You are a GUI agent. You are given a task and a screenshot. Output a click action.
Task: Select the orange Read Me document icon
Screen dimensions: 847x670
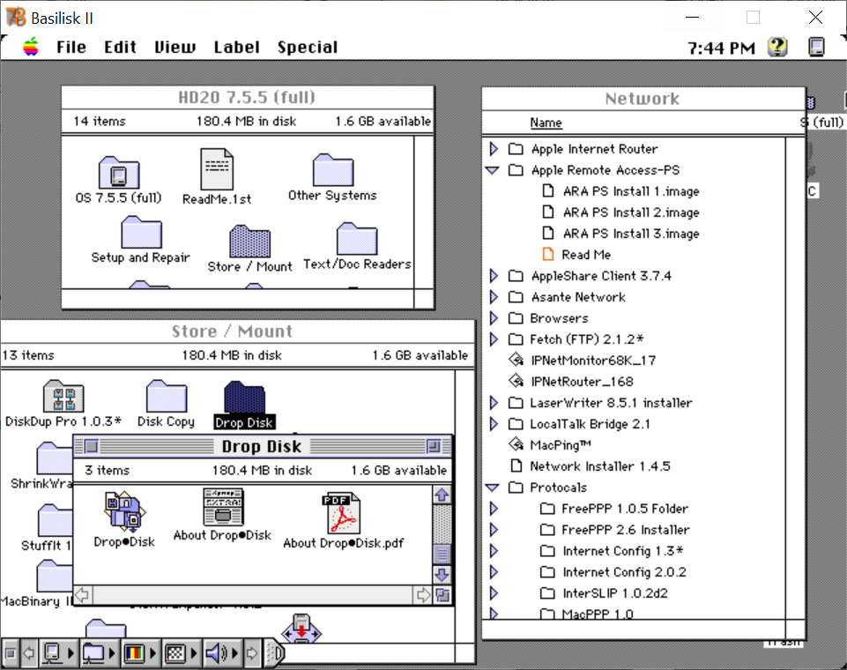pos(547,254)
